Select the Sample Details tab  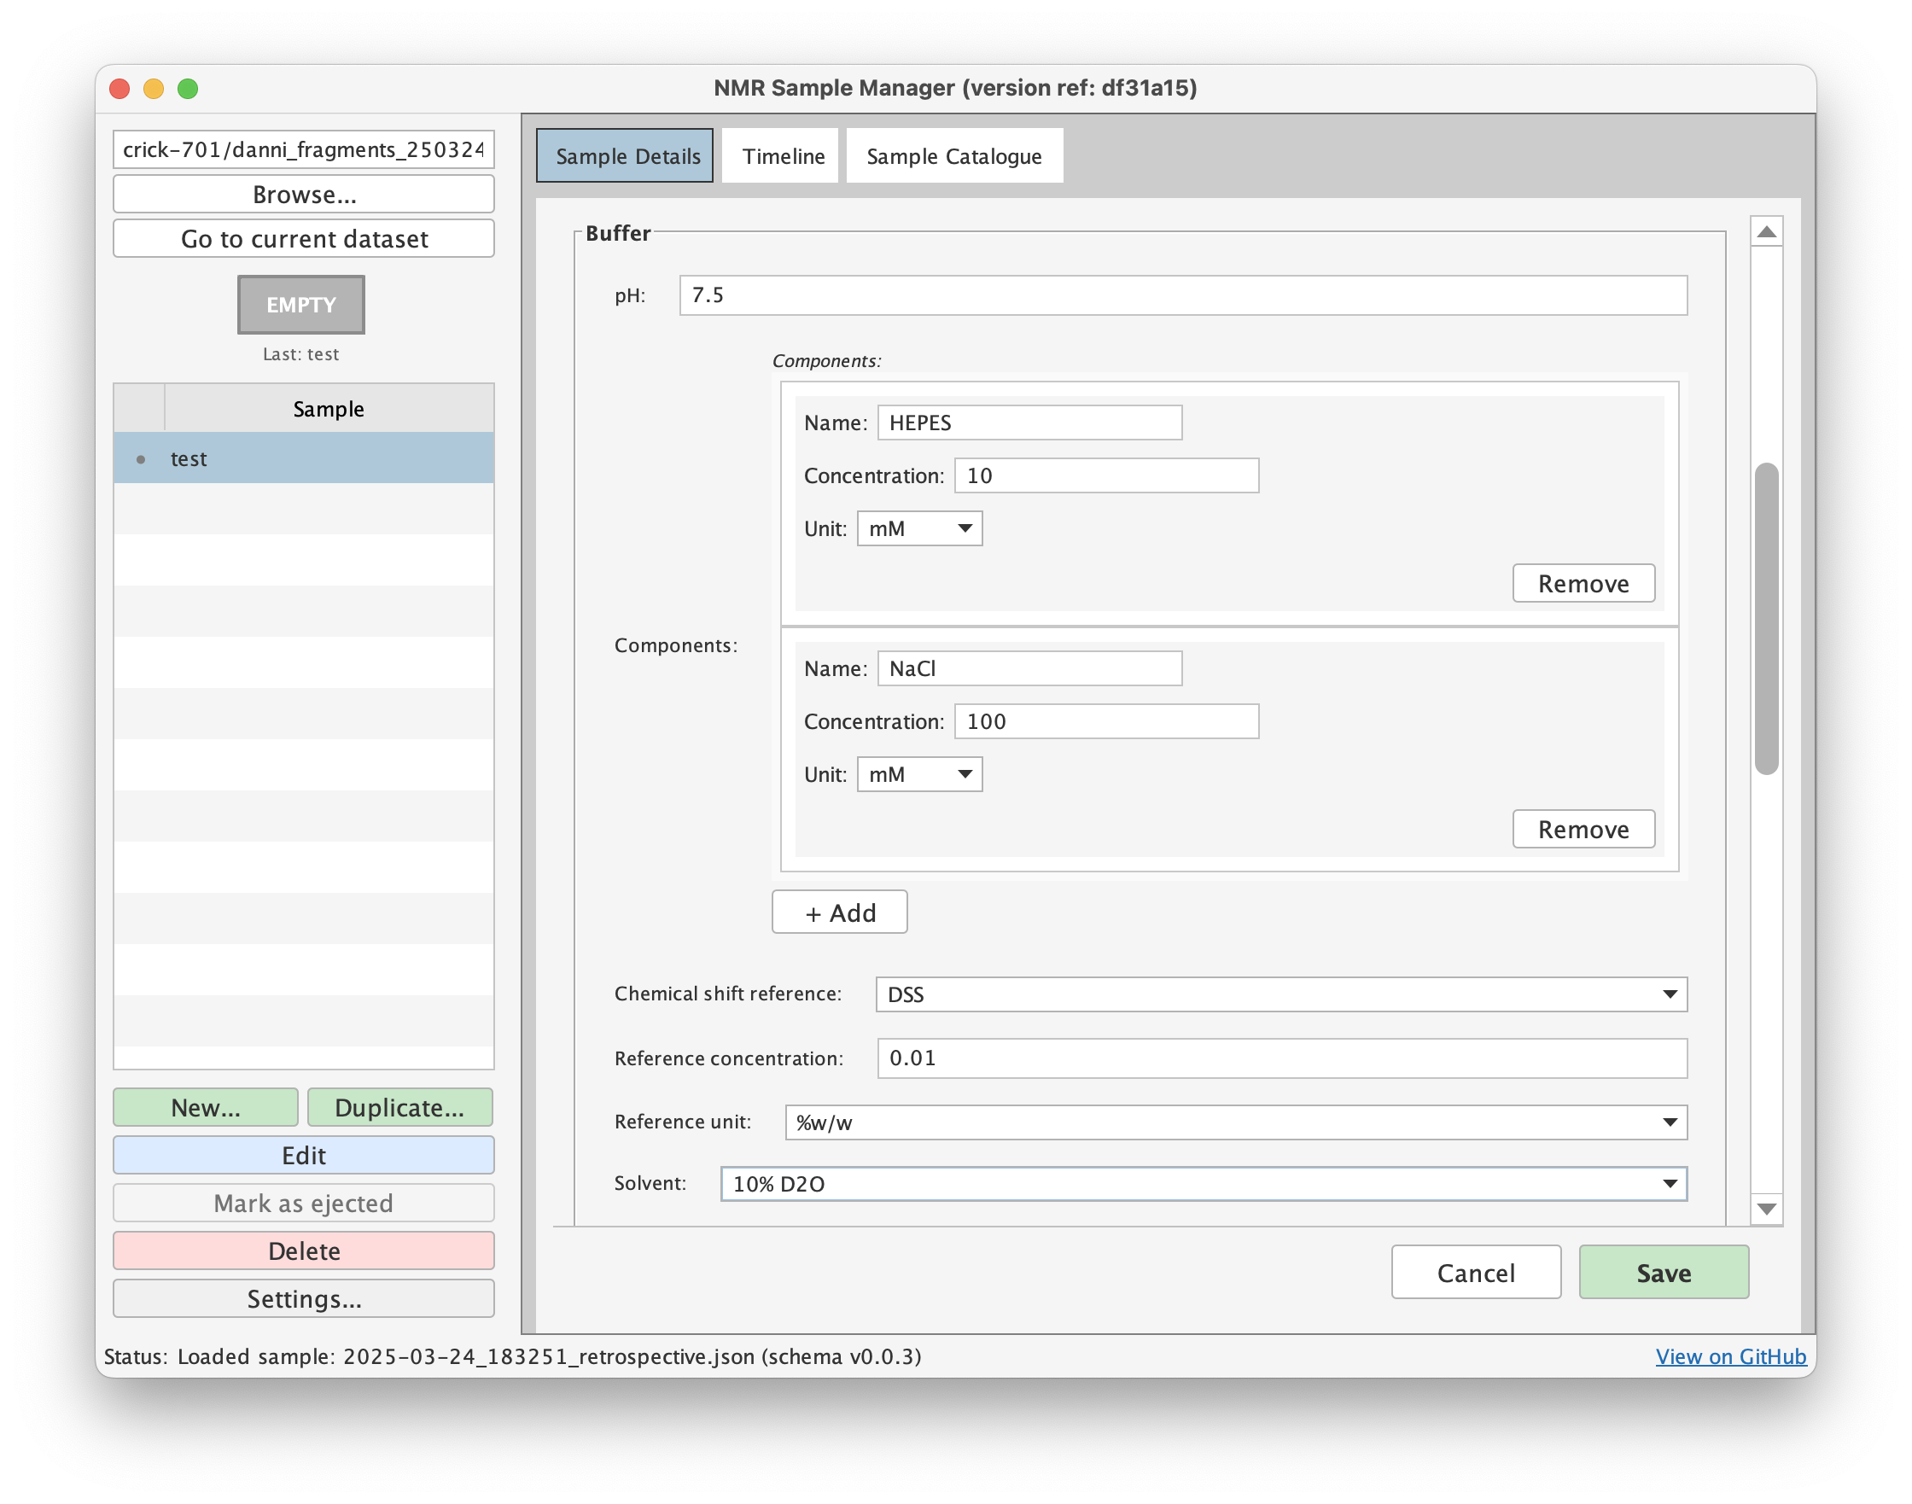tap(625, 155)
